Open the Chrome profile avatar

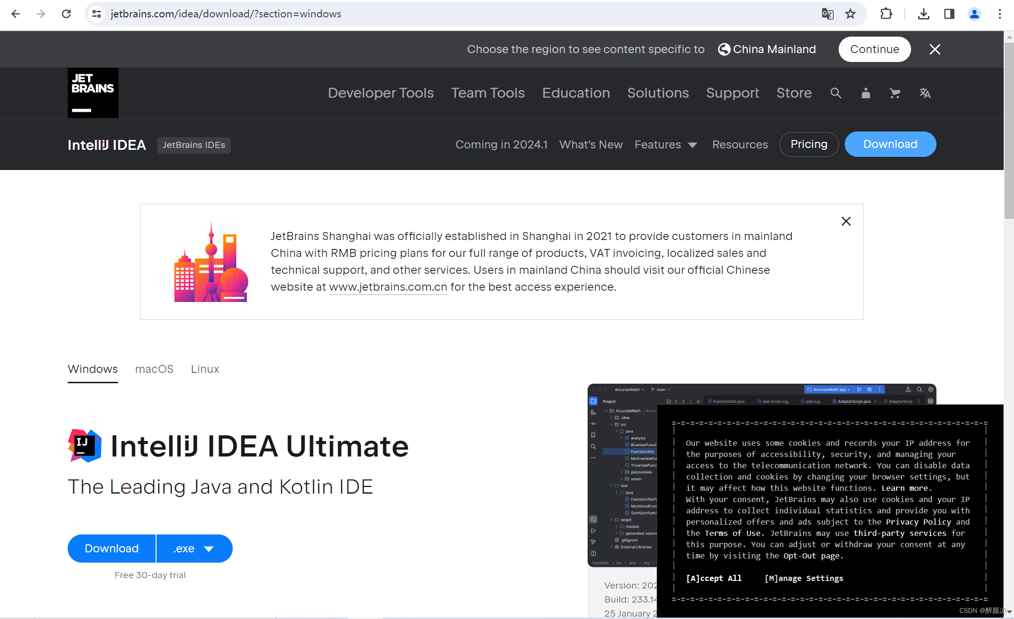pos(975,14)
